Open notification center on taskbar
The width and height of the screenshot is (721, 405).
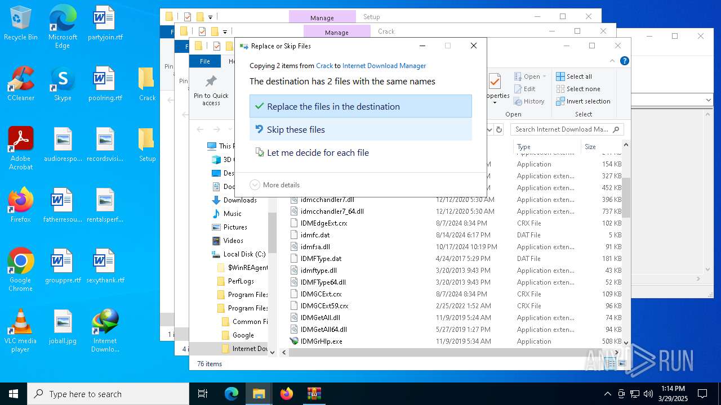pyautogui.click(x=702, y=394)
